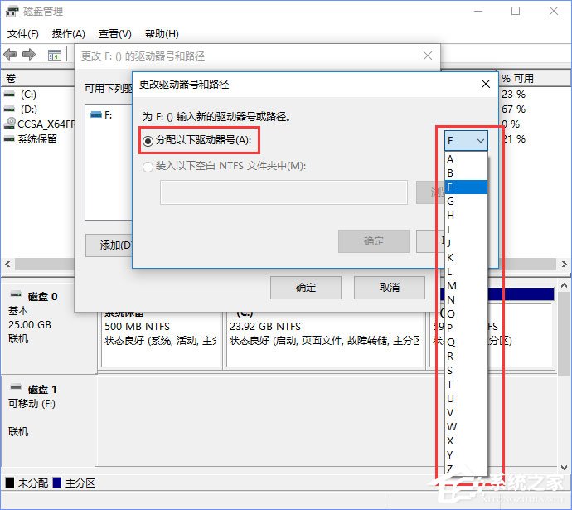Choose drive letter W from list
This screenshot has width=572, height=510.
pos(466,426)
